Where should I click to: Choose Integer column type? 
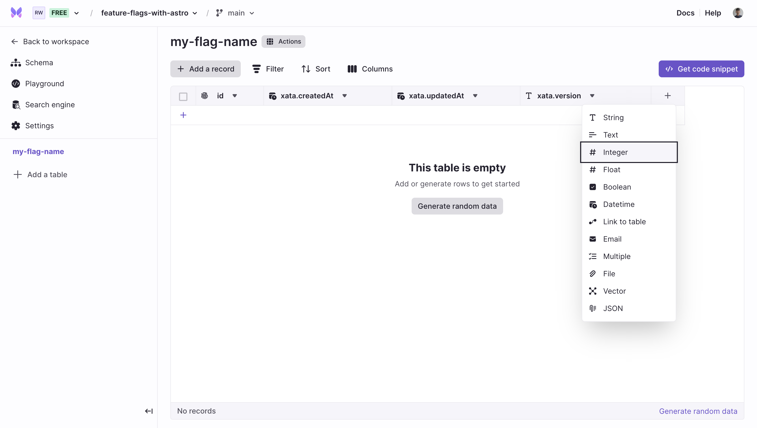(628, 152)
